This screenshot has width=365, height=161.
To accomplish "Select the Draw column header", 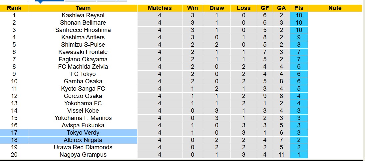I will [217, 8].
